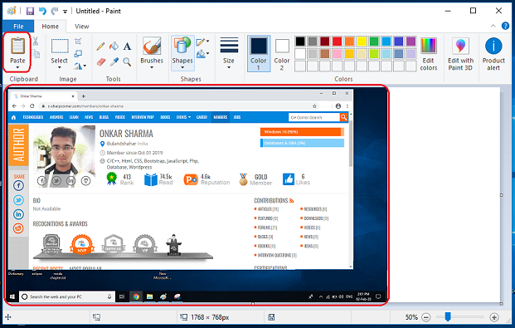Select the Color picker eyedropper

[114, 61]
